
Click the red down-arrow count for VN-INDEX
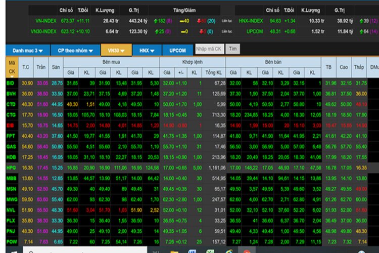click(x=201, y=21)
